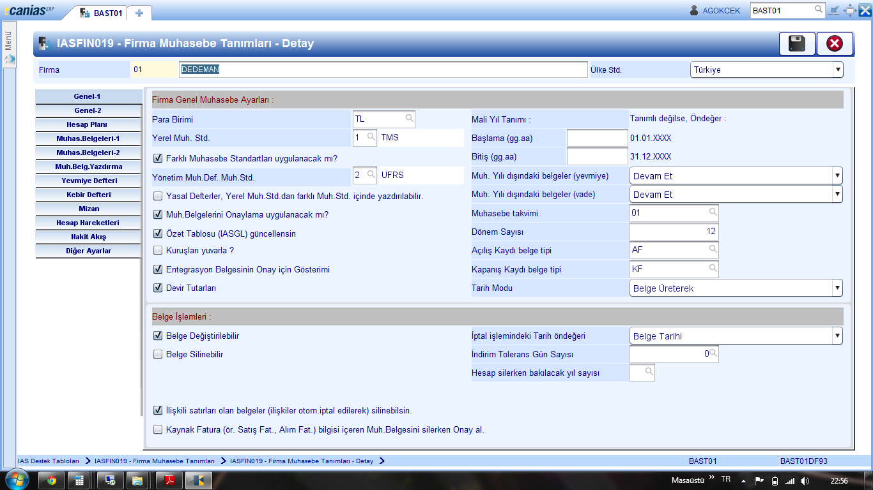873x490 pixels.
Task: Switch the TR input language indicator
Action: click(725, 479)
